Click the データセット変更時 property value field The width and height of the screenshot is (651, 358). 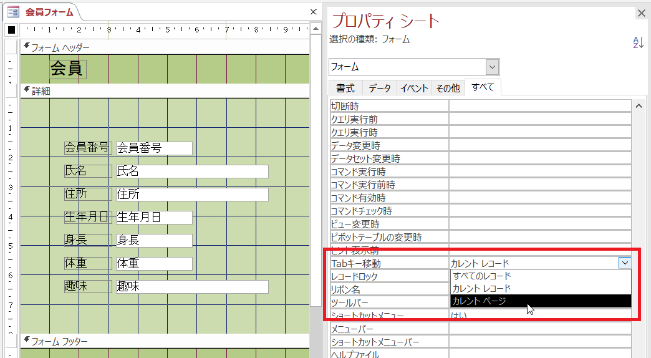(x=540, y=158)
